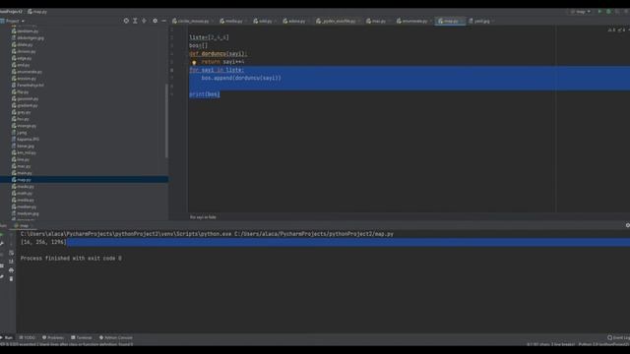
Task: Run map with the green play button
Action: tap(599, 12)
